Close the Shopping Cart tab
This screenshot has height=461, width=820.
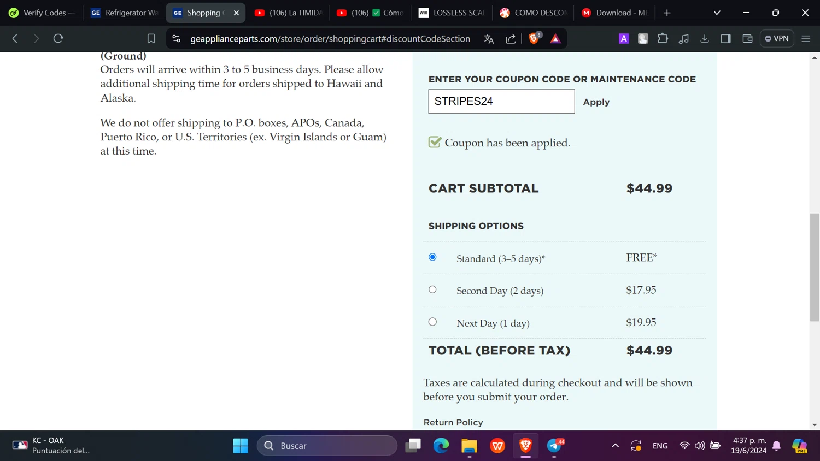tap(236, 13)
